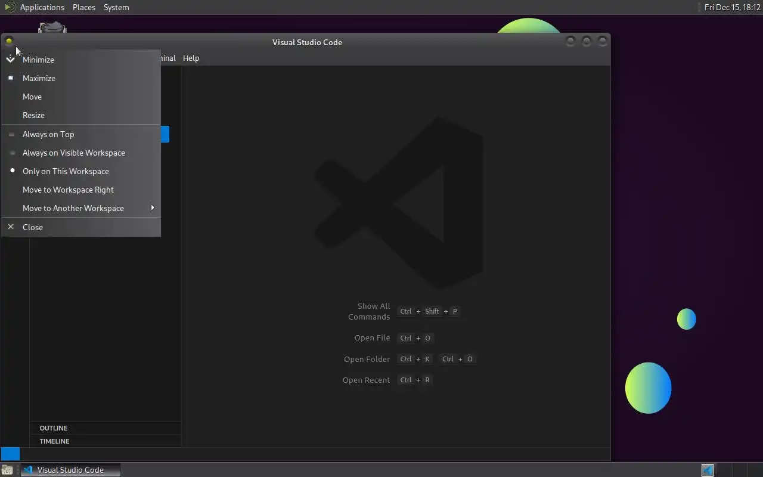Select the Move entry in the window menu
The height and width of the screenshot is (477, 763).
pyautogui.click(x=81, y=97)
